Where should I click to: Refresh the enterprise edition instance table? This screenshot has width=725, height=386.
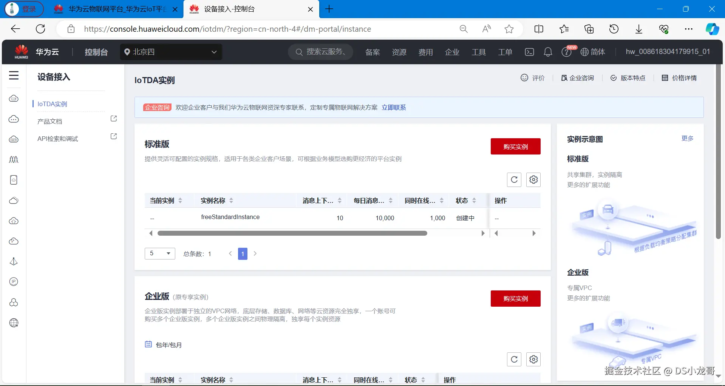[x=514, y=359]
